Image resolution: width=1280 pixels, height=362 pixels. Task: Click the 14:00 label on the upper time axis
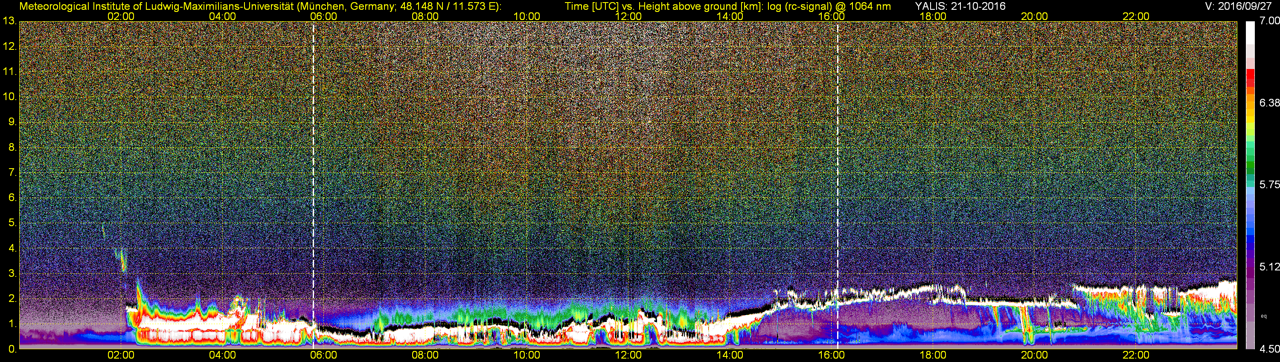tap(730, 16)
